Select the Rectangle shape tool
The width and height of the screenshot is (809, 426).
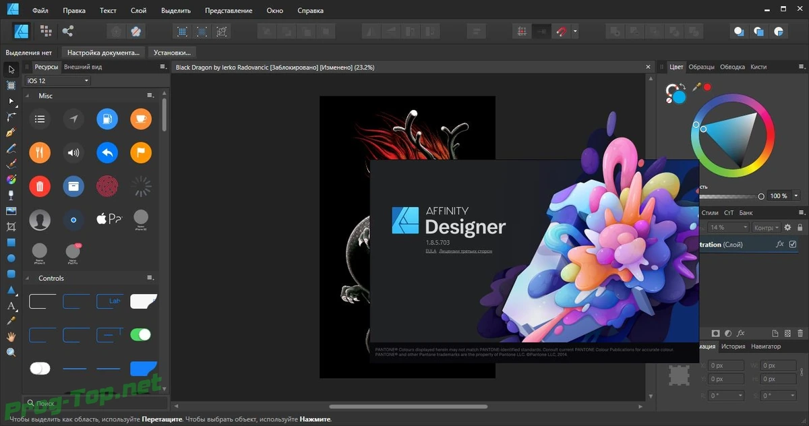click(x=11, y=243)
